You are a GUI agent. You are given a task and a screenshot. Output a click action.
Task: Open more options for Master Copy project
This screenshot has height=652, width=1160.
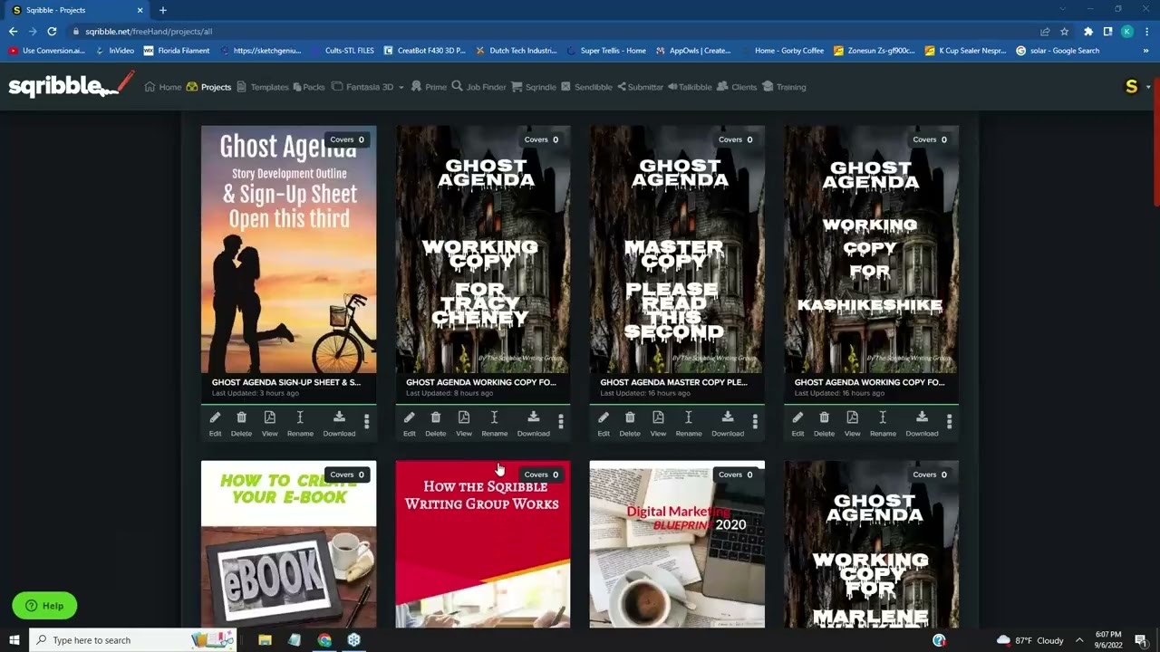pyautogui.click(x=754, y=422)
